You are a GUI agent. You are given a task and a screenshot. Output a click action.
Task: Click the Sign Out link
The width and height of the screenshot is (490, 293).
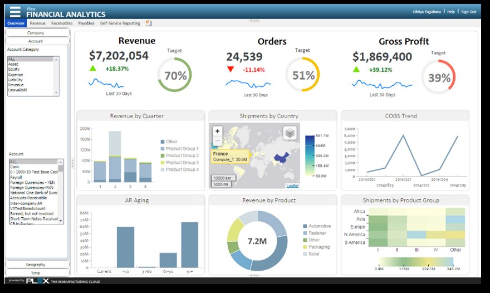[468, 12]
